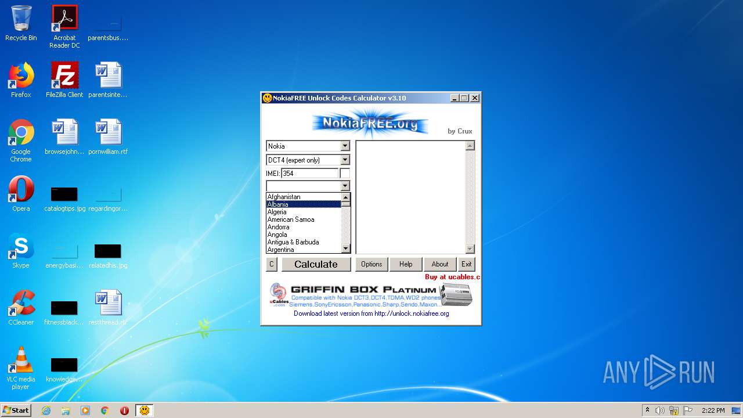
Task: Launch Google Chrome from the desktop
Action: pyautogui.click(x=21, y=140)
